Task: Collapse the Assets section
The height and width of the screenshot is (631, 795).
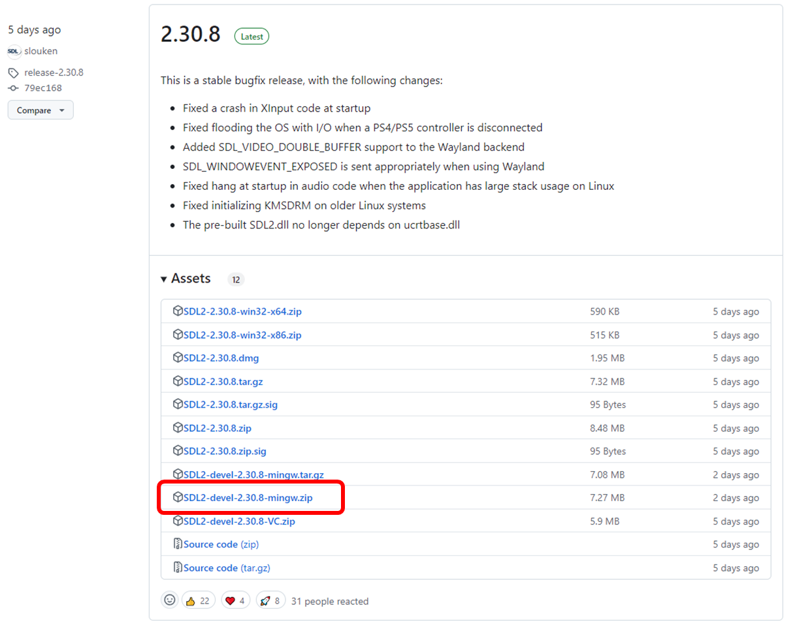Action: point(186,279)
